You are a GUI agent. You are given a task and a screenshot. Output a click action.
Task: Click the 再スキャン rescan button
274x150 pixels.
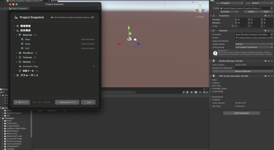pyautogui.click(x=21, y=102)
